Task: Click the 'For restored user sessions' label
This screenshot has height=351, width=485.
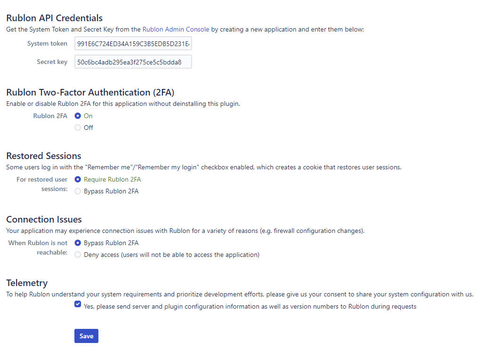Action: pos(42,184)
